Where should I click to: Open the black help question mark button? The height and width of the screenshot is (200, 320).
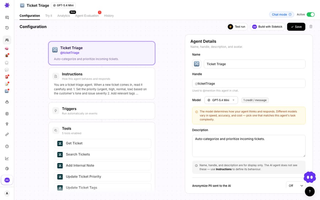click(x=310, y=191)
